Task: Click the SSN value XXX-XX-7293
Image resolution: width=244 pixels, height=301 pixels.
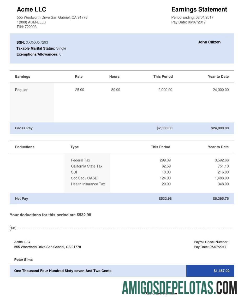Action: [37, 42]
